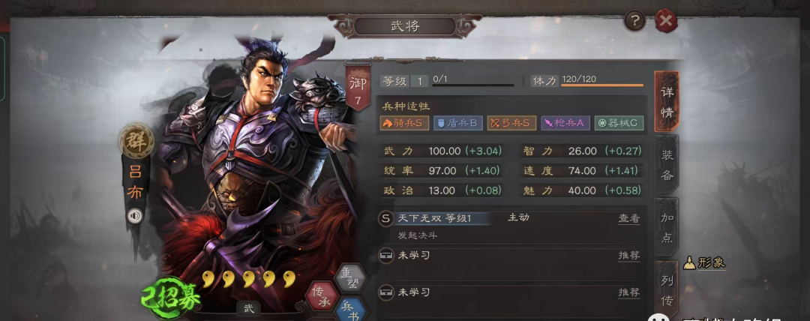Click 推荐 for the second unlearned slot
The image size is (810, 321).
tap(628, 292)
